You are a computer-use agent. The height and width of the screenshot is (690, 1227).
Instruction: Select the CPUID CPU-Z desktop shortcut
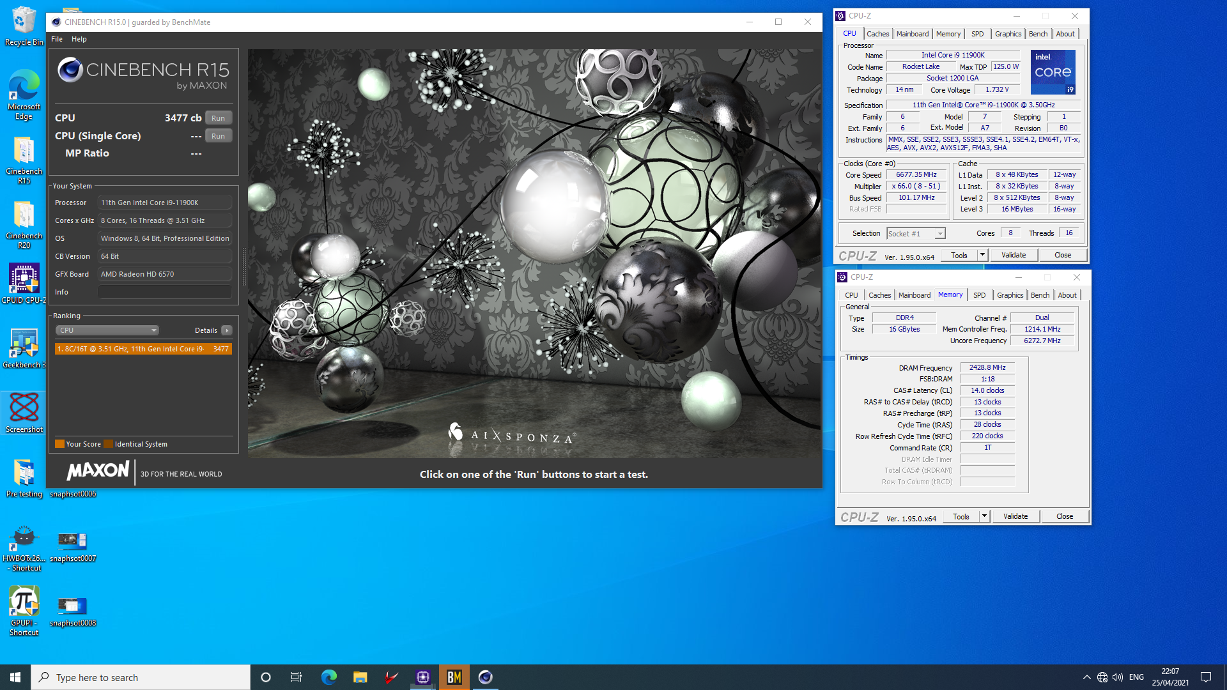click(x=24, y=284)
